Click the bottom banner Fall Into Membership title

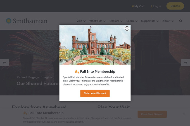[46, 113]
